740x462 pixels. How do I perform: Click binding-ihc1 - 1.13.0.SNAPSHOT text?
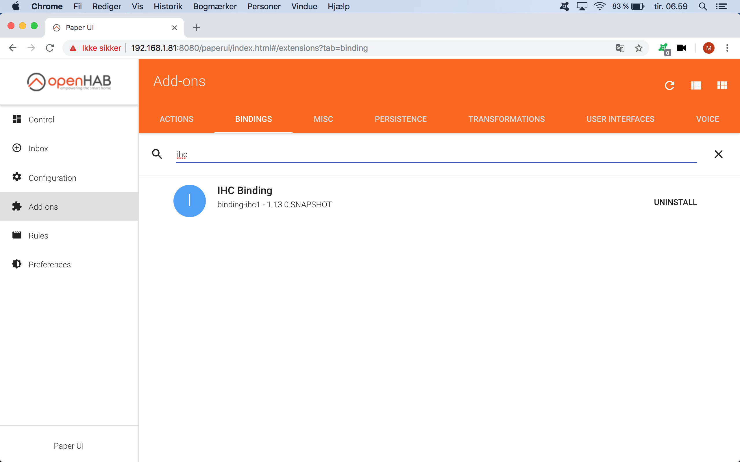coord(274,204)
